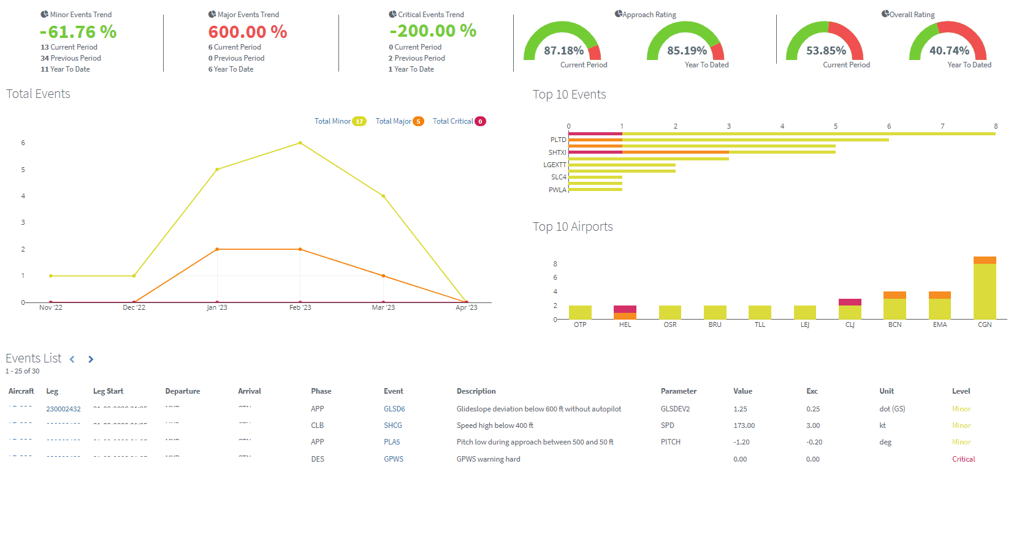The width and height of the screenshot is (1011, 551).
Task: Sort events by Level column header
Action: click(x=961, y=391)
